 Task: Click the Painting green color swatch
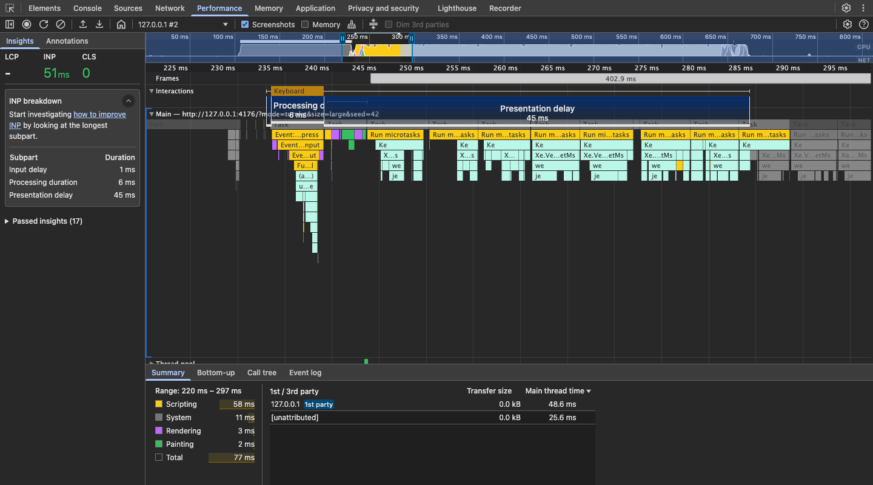[159, 444]
